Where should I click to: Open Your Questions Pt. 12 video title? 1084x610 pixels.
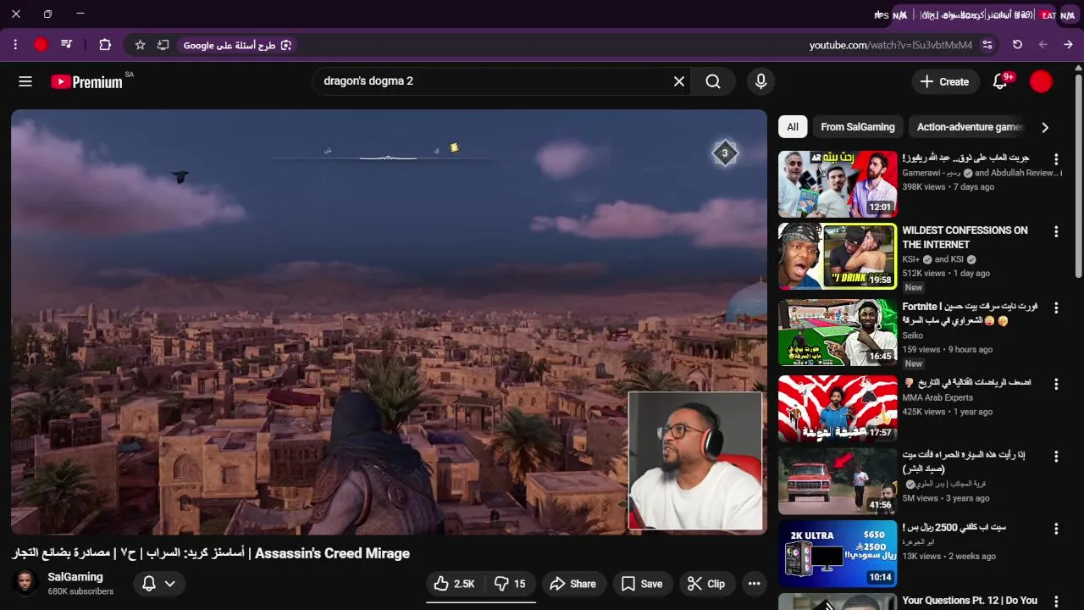(970, 601)
